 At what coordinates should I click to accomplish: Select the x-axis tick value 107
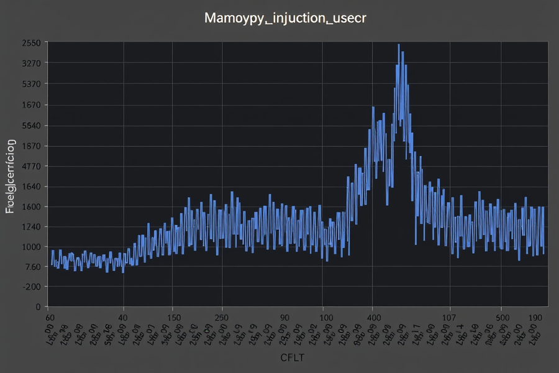point(449,318)
